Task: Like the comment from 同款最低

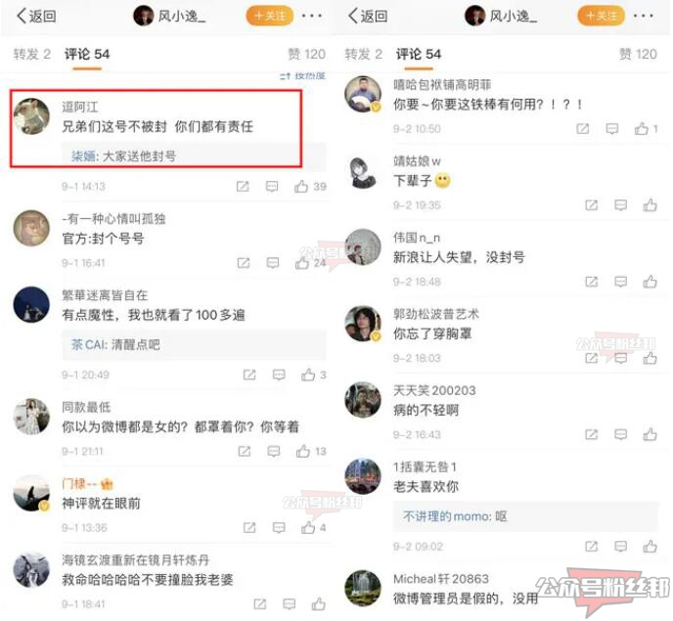Action: coord(303,451)
